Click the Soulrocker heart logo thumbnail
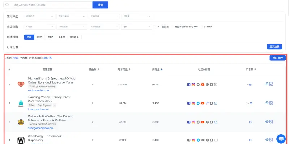Viewport: 289px width, 144px height. [21, 84]
